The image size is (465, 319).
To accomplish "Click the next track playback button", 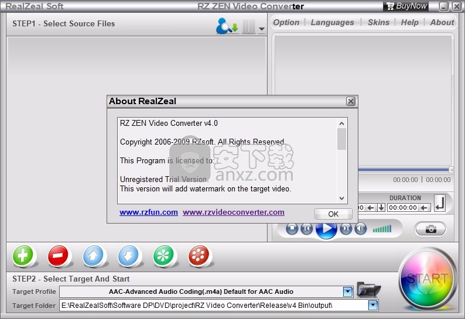I will (x=346, y=229).
